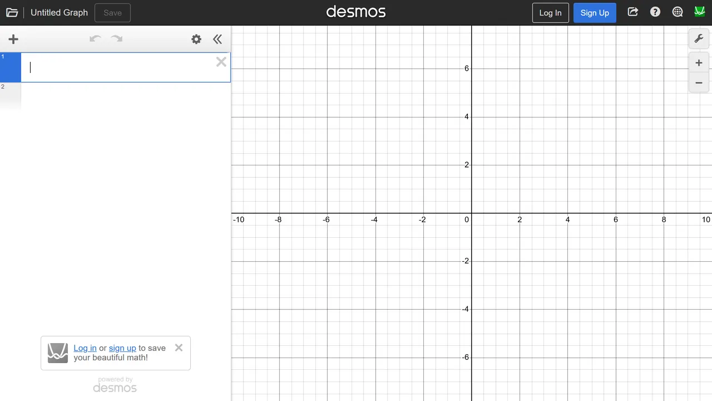This screenshot has width=712, height=401.
Task: Click the graph thumbnail icon in banner
Action: (x=58, y=353)
